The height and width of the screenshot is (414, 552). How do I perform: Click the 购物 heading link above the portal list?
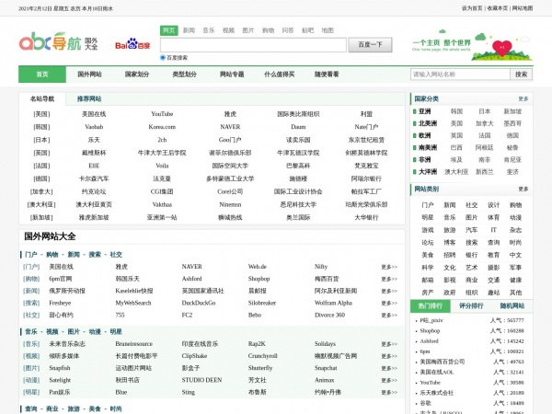(52, 255)
